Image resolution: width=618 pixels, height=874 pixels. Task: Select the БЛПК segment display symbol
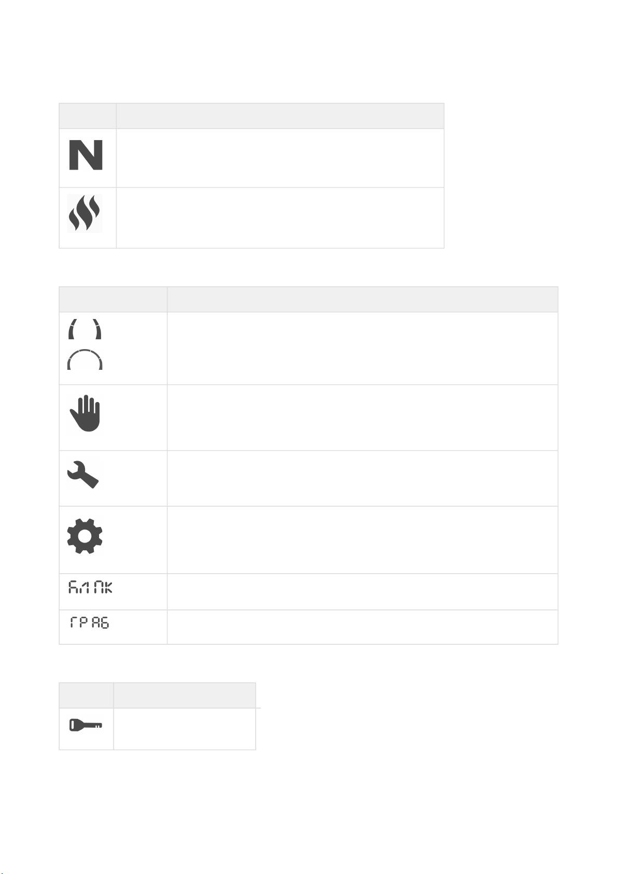90,588
